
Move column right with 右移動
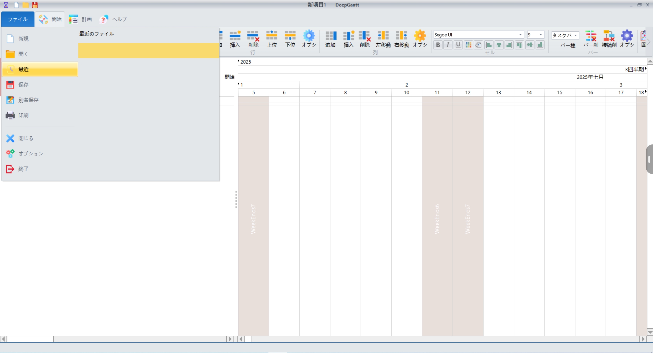402,39
